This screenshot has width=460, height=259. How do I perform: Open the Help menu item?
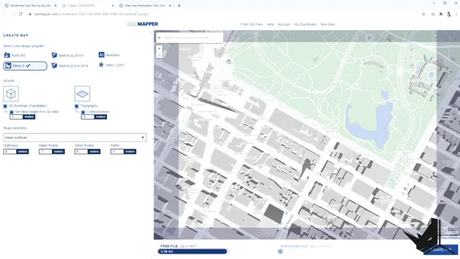pyautogui.click(x=270, y=24)
